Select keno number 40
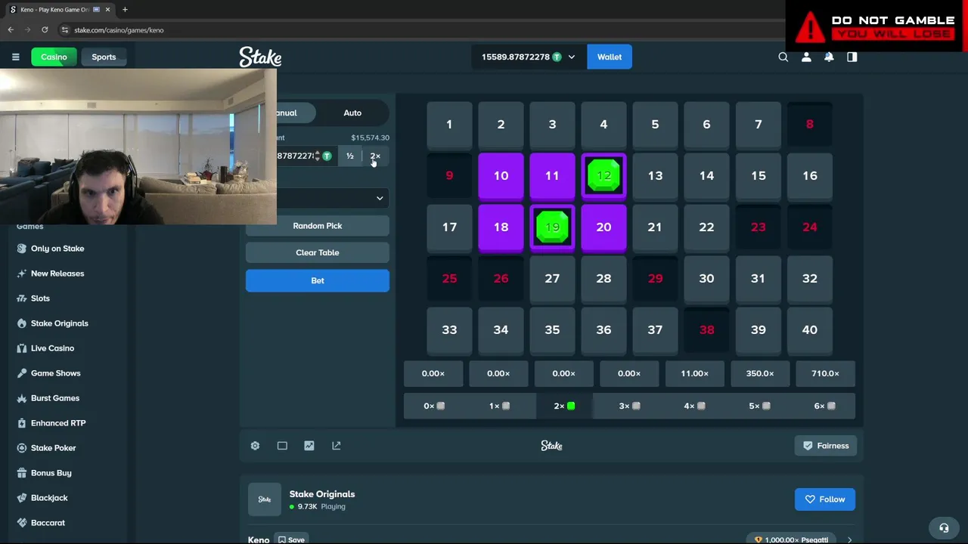Image resolution: width=968 pixels, height=544 pixels. pyautogui.click(x=810, y=329)
